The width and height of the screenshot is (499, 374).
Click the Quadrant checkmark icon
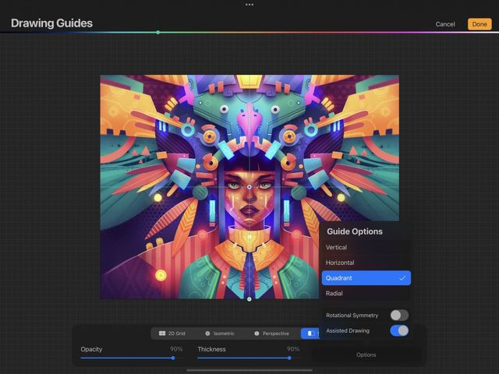point(402,278)
